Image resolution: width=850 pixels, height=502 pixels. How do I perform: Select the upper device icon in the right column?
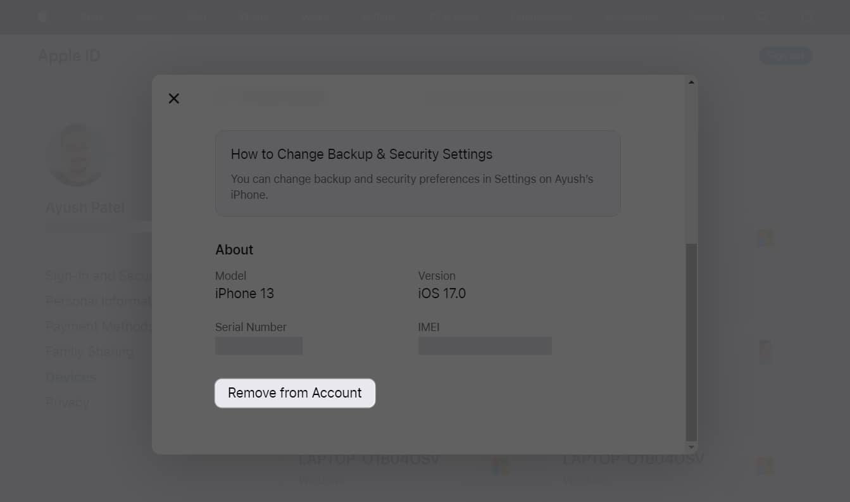tap(765, 237)
